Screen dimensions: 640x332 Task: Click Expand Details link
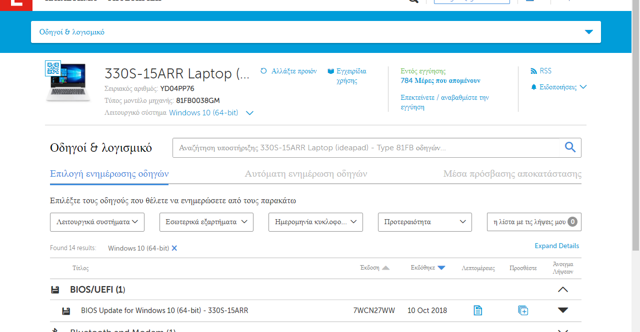(557, 246)
